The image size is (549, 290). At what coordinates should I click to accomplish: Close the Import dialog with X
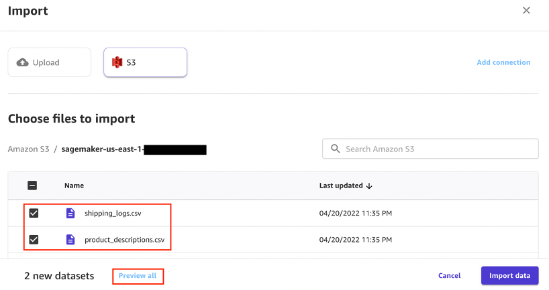(x=526, y=11)
